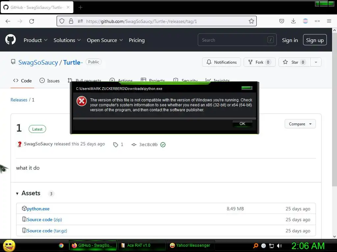Screen dimensions: 337x252
Task: Expand the Product menu
Action: [36, 40]
